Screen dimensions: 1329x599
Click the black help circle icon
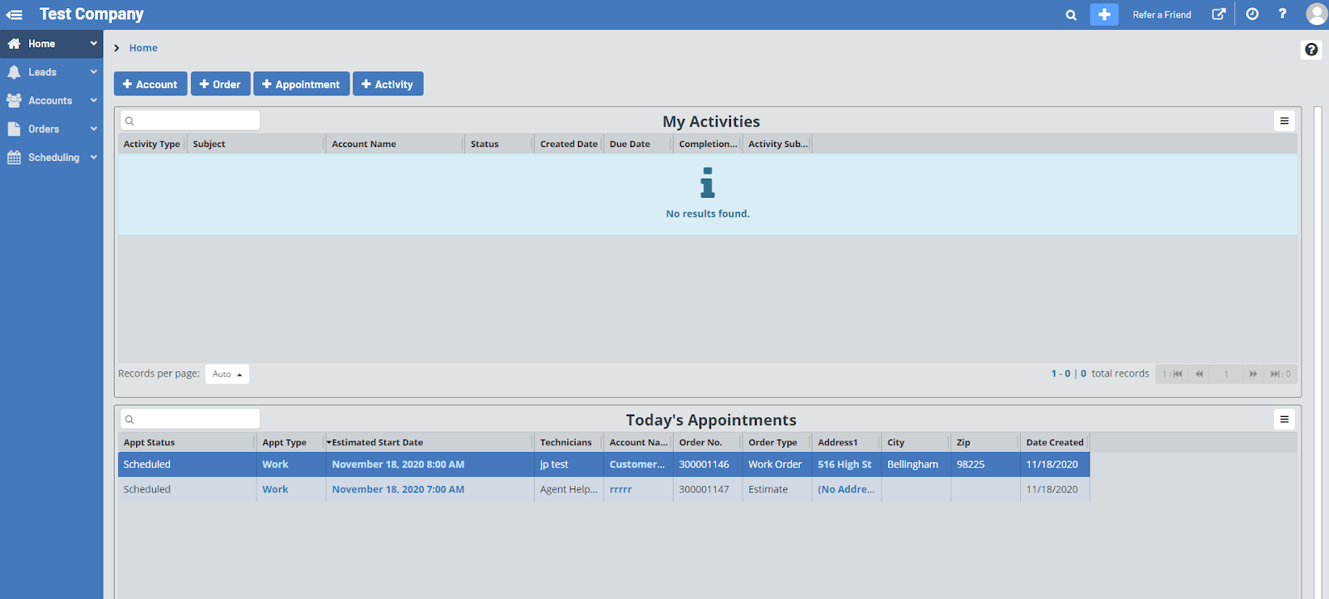[x=1311, y=50]
